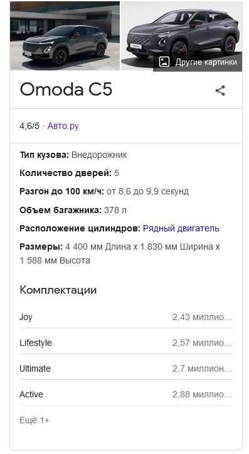Click the 2,7 миллион… price for Ultimate
The image size is (249, 454).
(202, 368)
